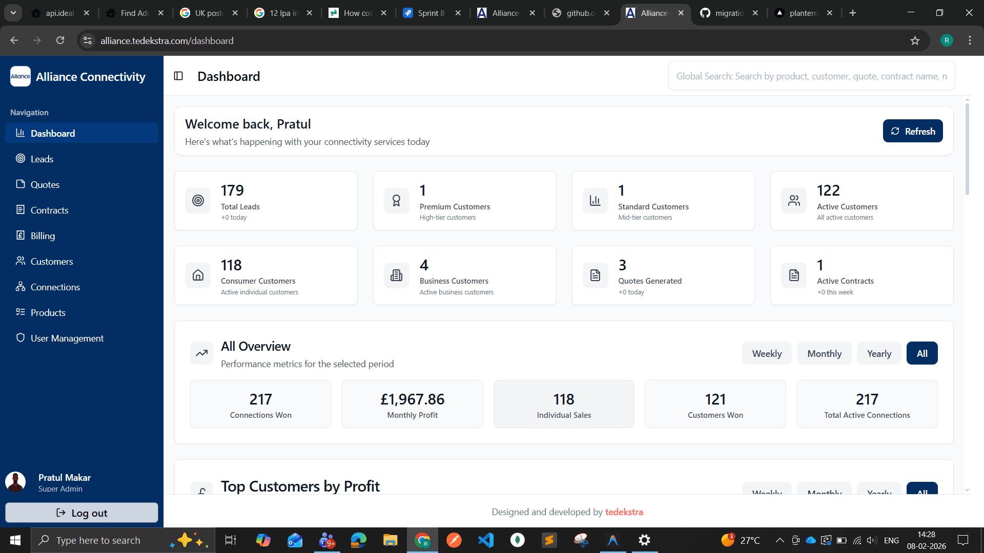984x553 pixels.
Task: Click the Billing receipt icon in sidebar
Action: pyautogui.click(x=20, y=236)
